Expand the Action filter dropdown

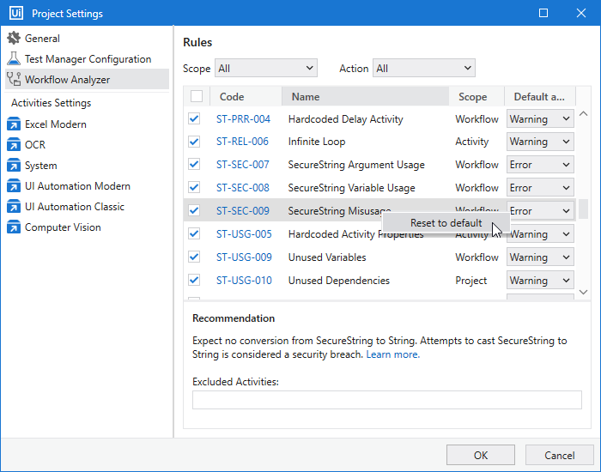423,69
